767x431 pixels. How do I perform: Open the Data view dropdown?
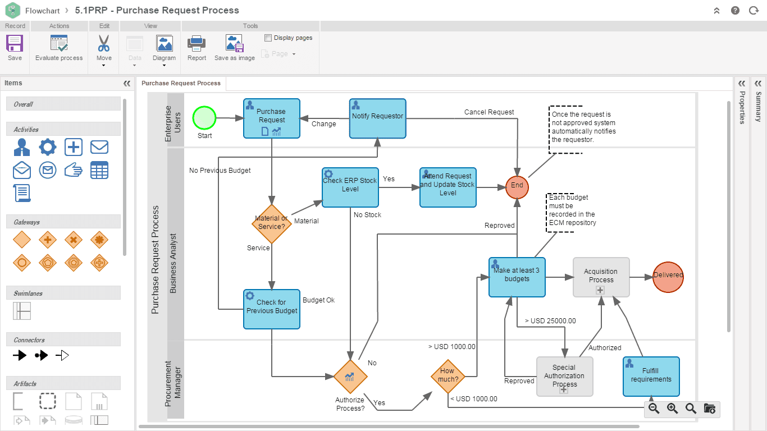click(x=135, y=65)
